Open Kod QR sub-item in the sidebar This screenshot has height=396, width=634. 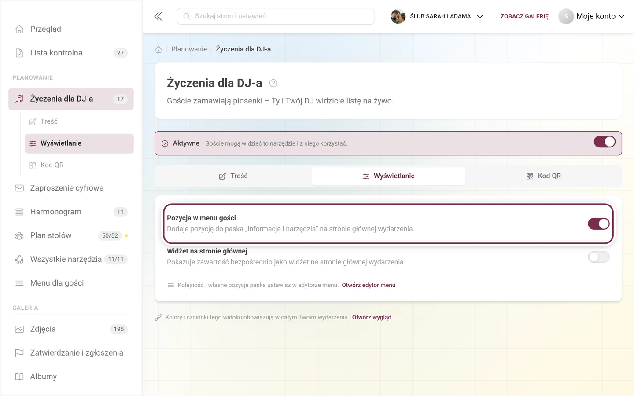point(79,165)
